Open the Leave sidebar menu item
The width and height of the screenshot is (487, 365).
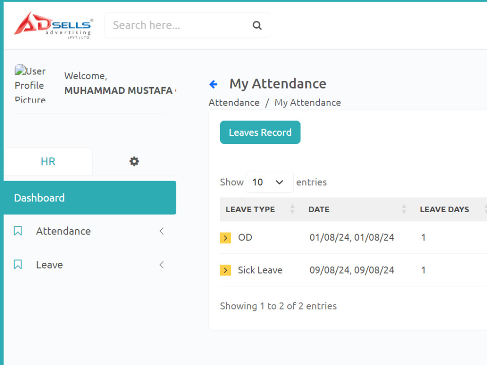click(x=90, y=264)
